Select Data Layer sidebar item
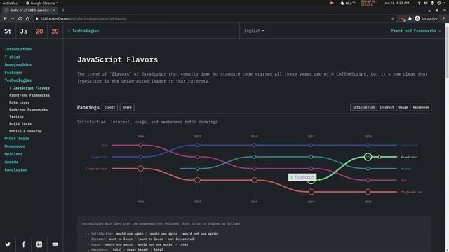Viewport: 449px width, 252px height. pyautogui.click(x=19, y=102)
